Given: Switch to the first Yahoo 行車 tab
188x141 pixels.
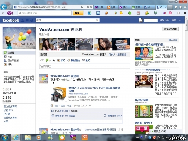Looking at the screenshot, I should [100, 7].
